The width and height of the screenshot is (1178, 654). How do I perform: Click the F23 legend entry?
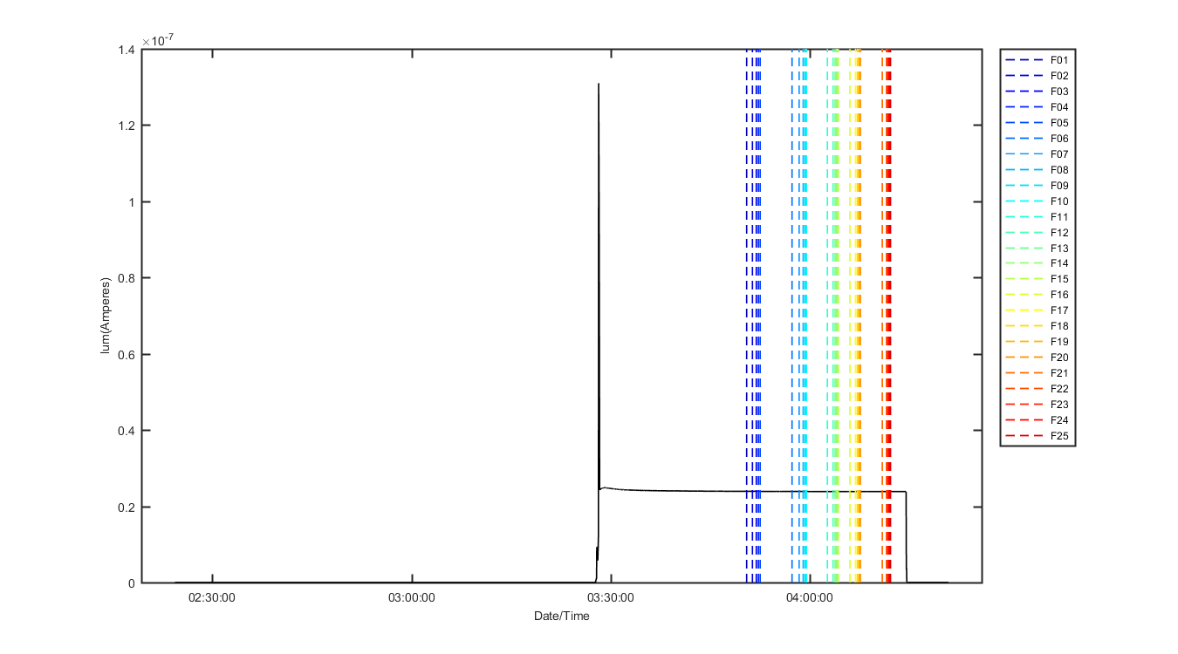pos(1038,405)
